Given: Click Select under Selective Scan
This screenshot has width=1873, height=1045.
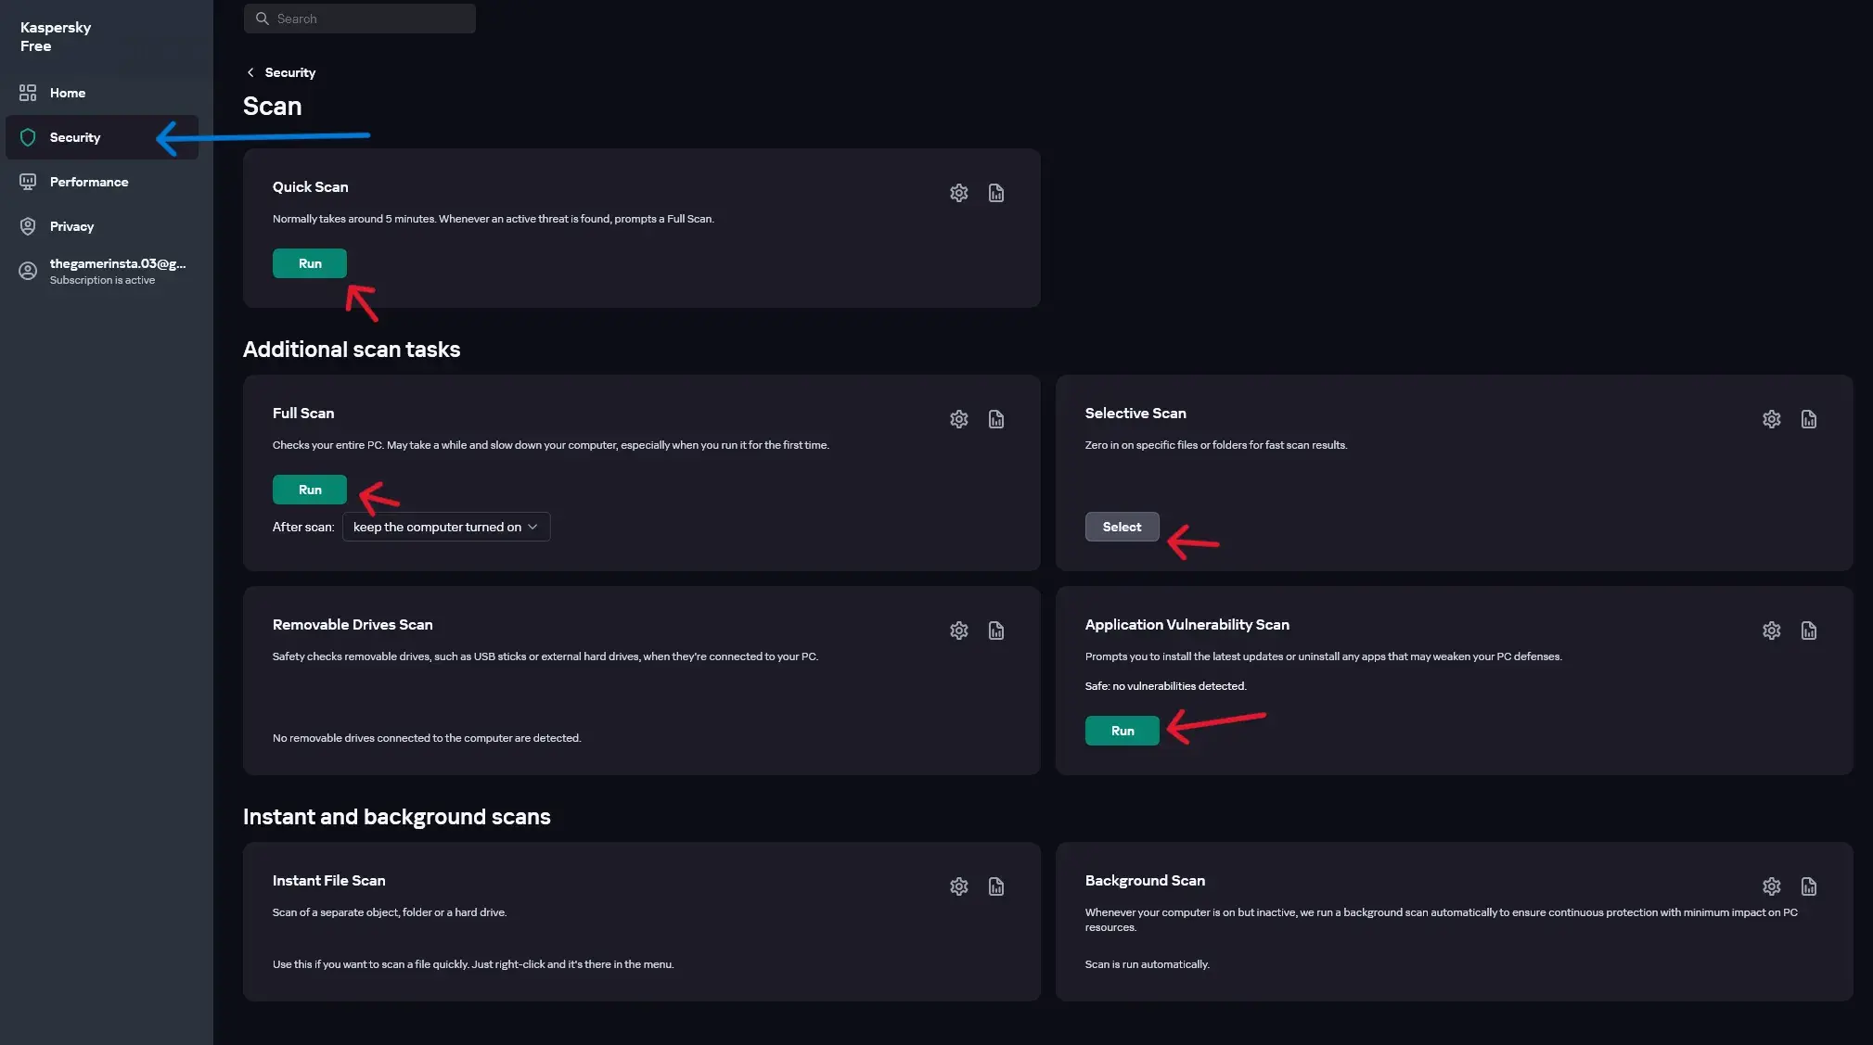Looking at the screenshot, I should click(x=1122, y=527).
